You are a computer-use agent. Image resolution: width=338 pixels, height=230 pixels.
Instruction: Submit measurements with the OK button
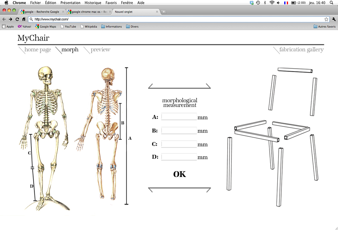[x=180, y=174]
